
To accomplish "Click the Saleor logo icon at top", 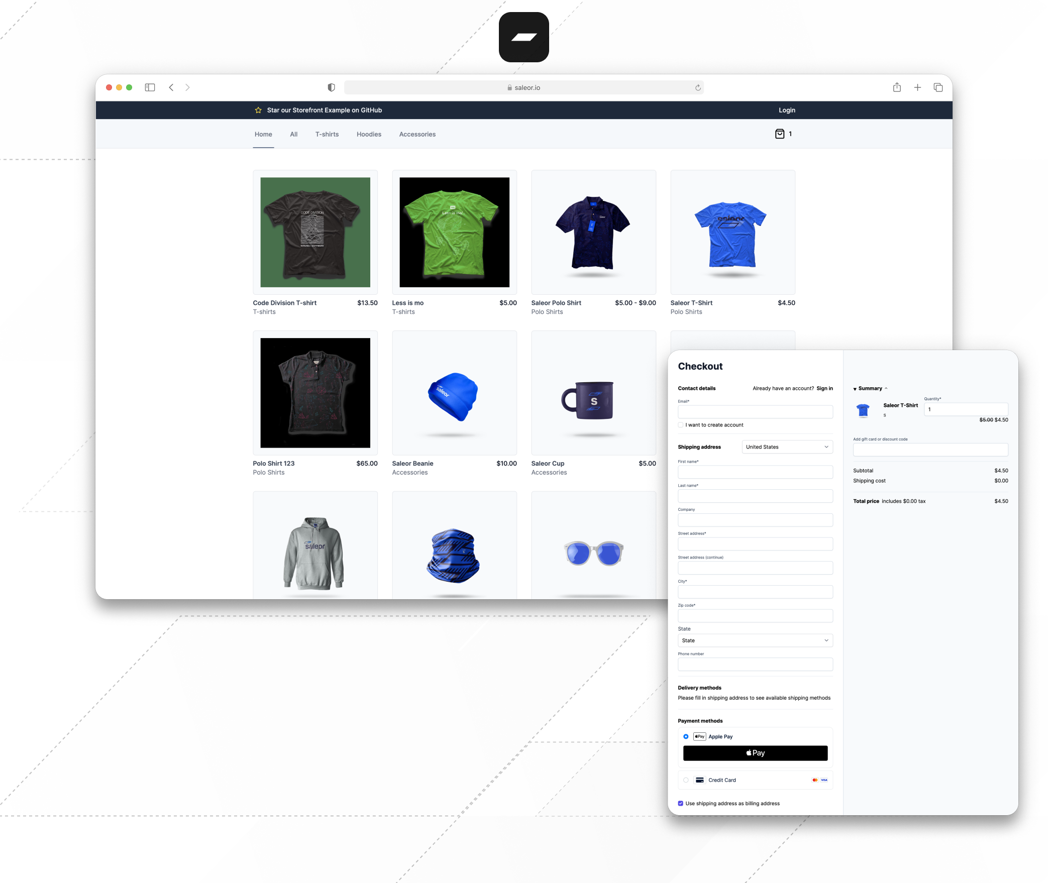I will point(523,37).
